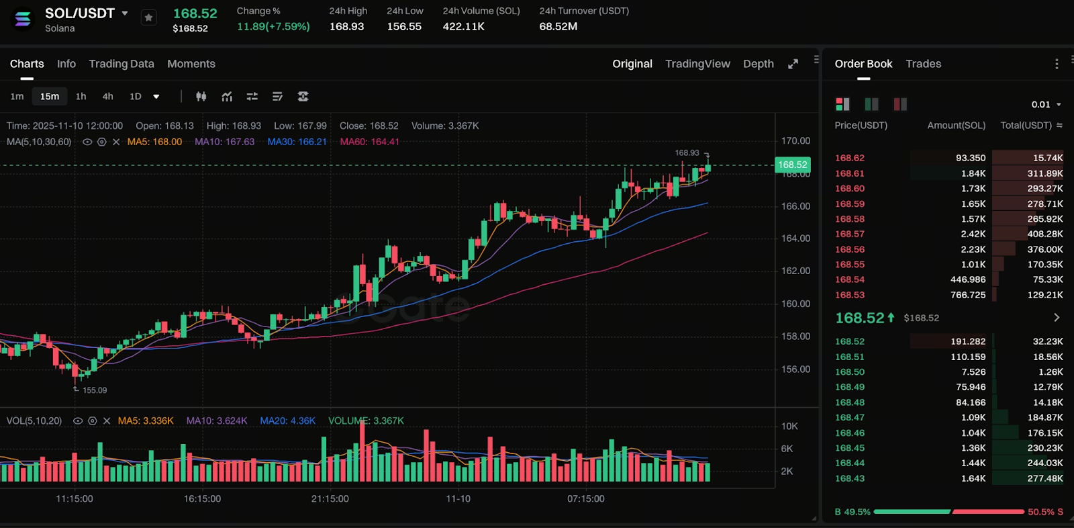This screenshot has width=1074, height=528.
Task: Open the chart indicators menu
Action: [x=227, y=97]
